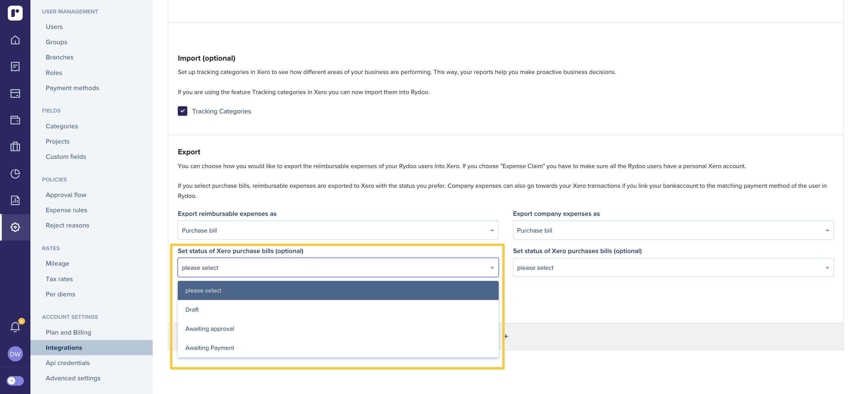Open the Home icon in sidebar

point(15,40)
